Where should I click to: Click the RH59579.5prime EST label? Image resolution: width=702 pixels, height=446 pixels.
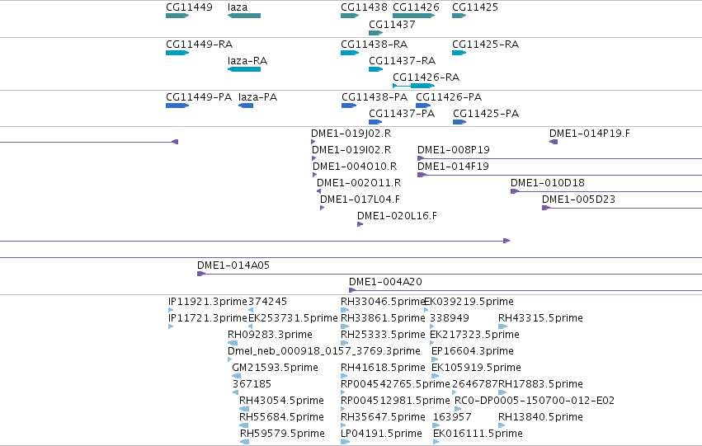(282, 434)
